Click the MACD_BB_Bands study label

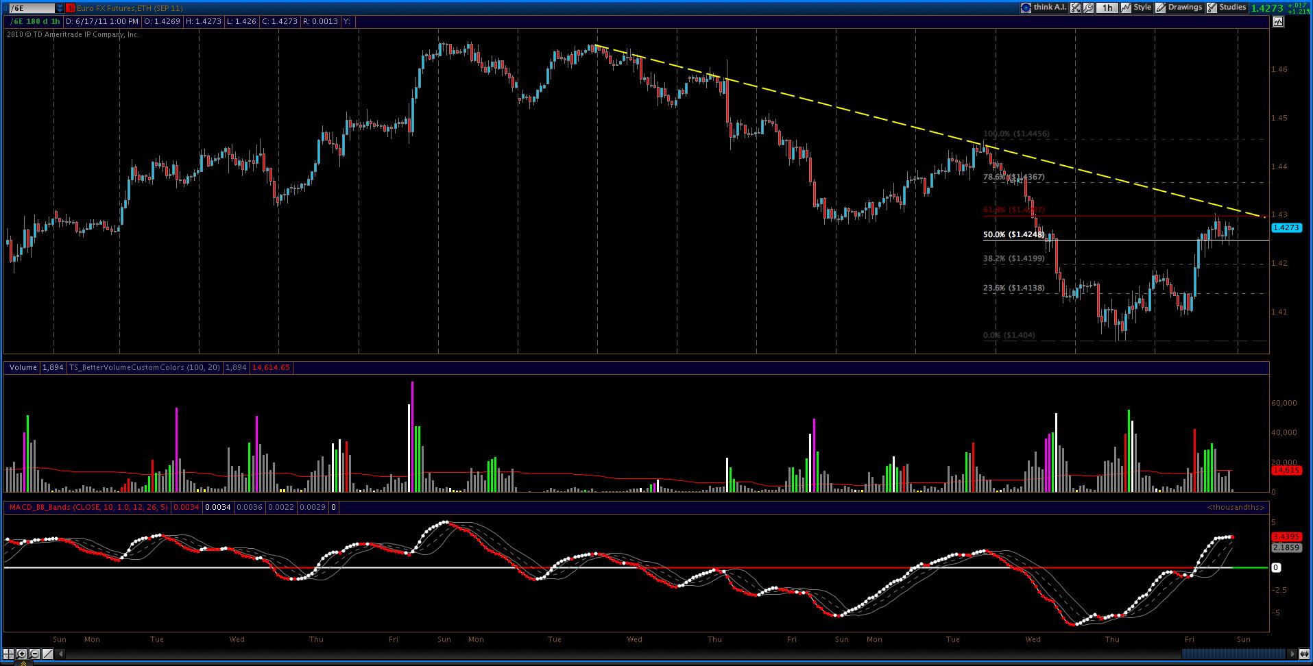tap(88, 508)
